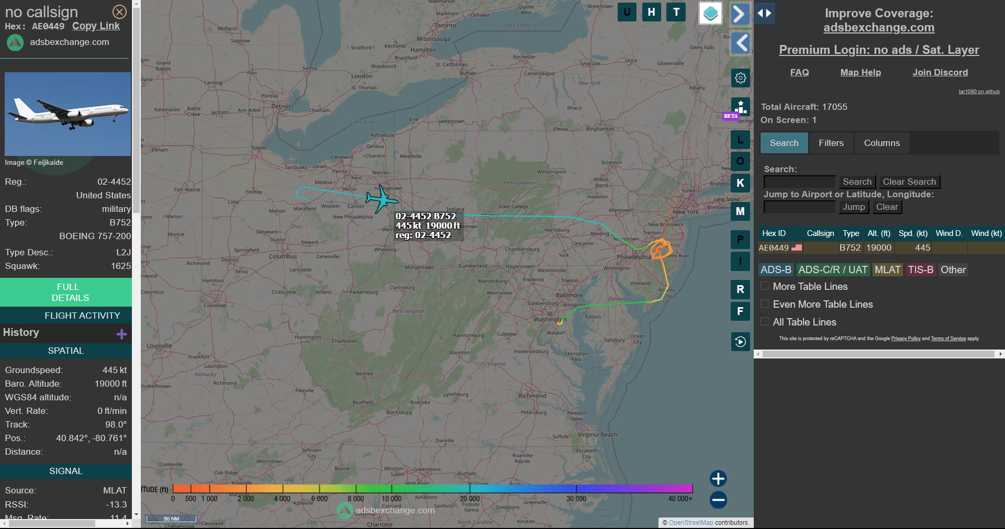The image size is (1005, 529).
Task: Toggle the O map button
Action: tap(740, 161)
